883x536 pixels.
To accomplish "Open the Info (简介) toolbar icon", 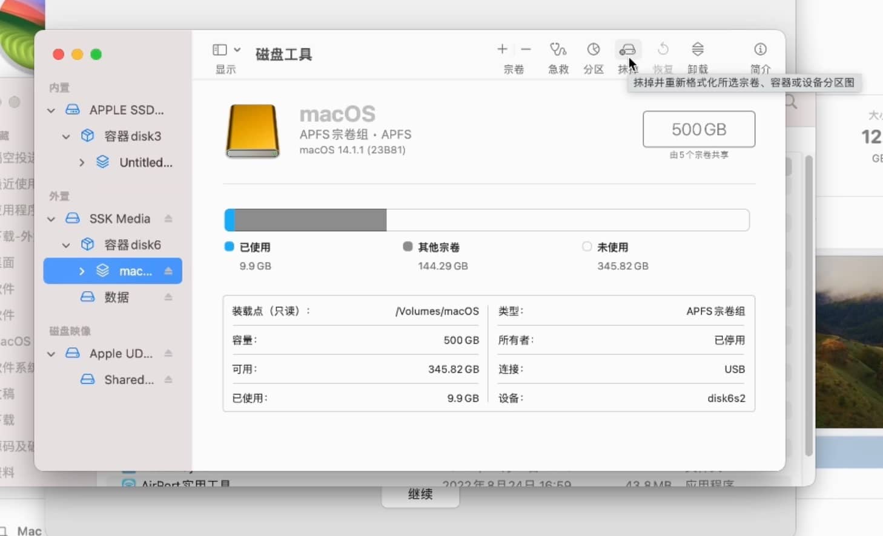I will pyautogui.click(x=760, y=49).
